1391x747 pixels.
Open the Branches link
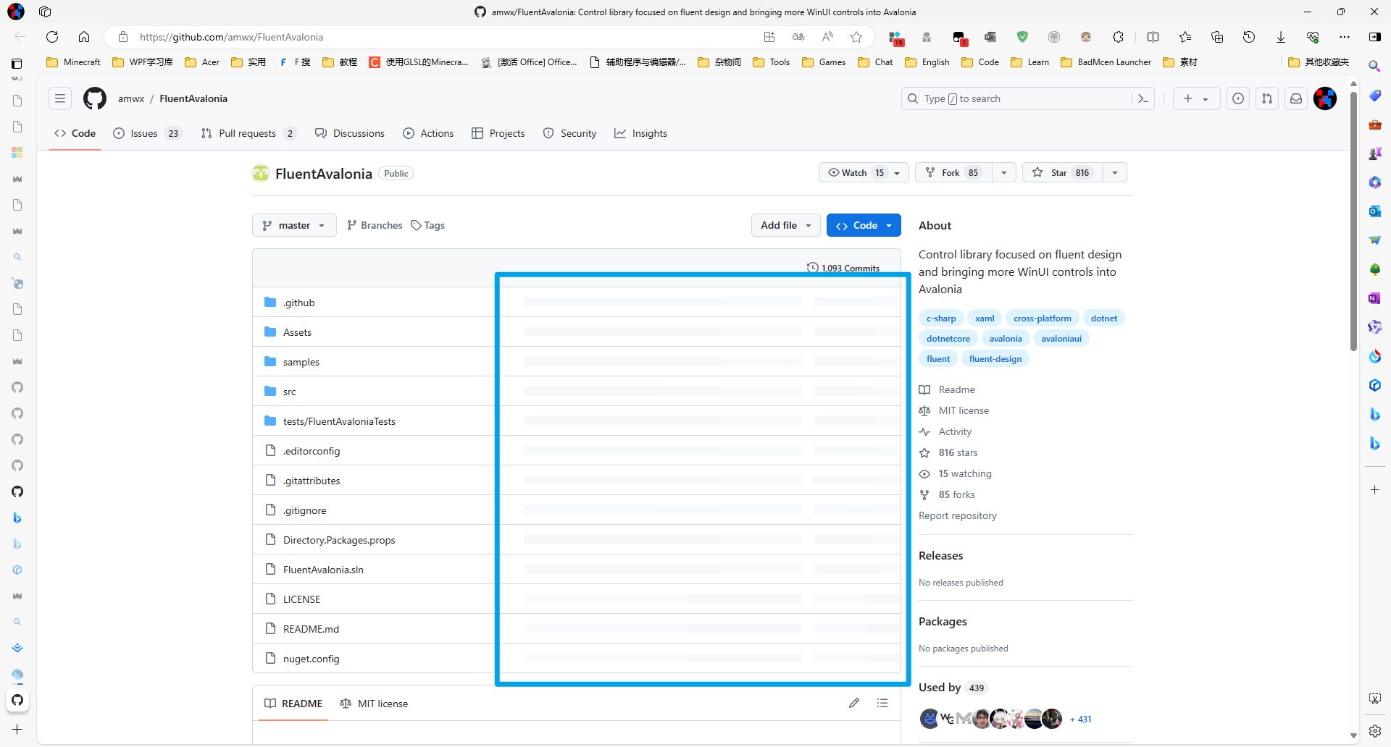pos(375,225)
